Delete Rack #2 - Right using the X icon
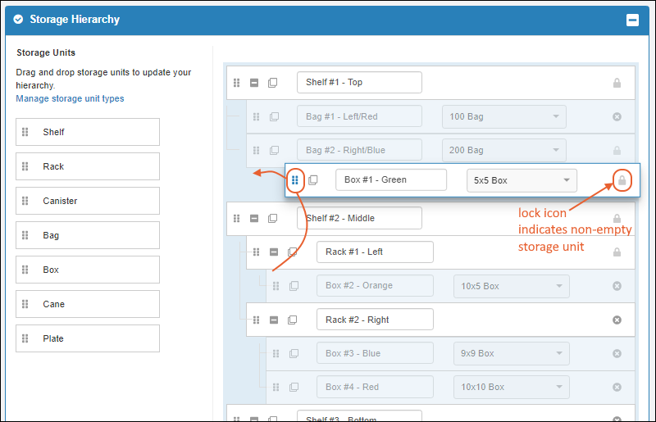Viewport: 656px width, 422px height. pyautogui.click(x=617, y=320)
